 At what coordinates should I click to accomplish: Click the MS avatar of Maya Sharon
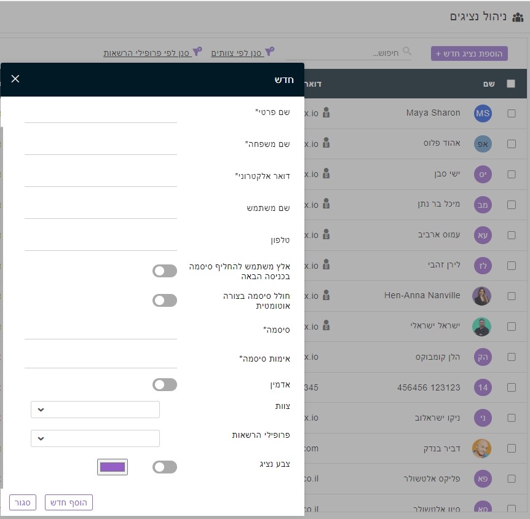[482, 113]
